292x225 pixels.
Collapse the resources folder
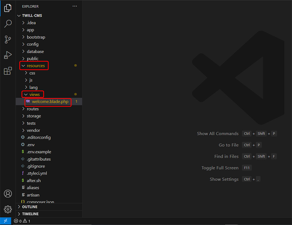[x=23, y=66]
